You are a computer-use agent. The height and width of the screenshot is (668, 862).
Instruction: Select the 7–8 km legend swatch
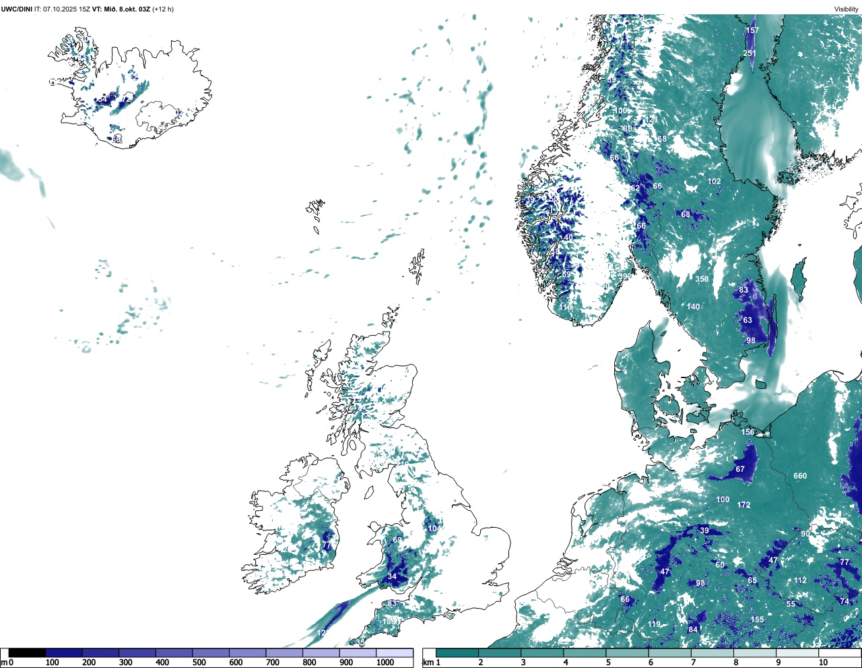click(x=713, y=652)
